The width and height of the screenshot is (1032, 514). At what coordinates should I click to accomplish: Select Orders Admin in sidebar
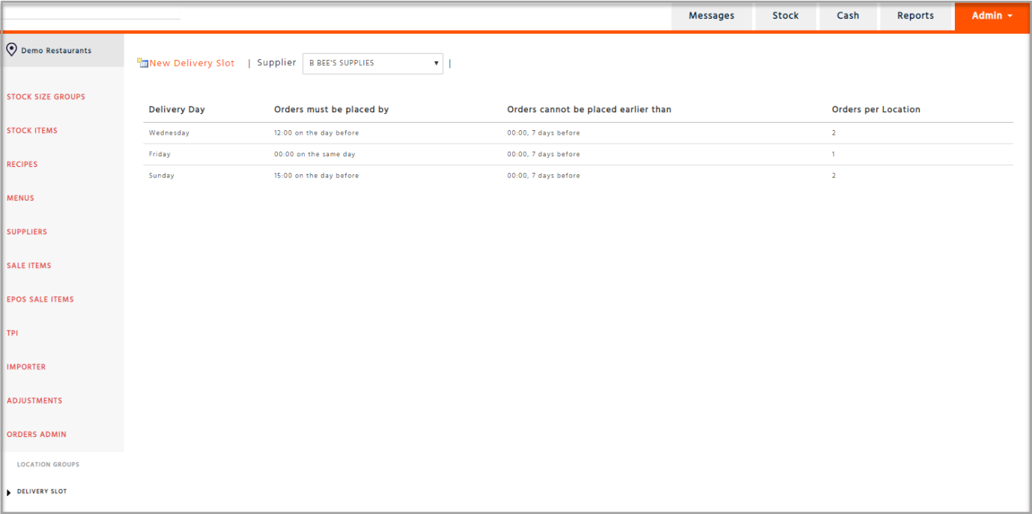click(x=37, y=434)
